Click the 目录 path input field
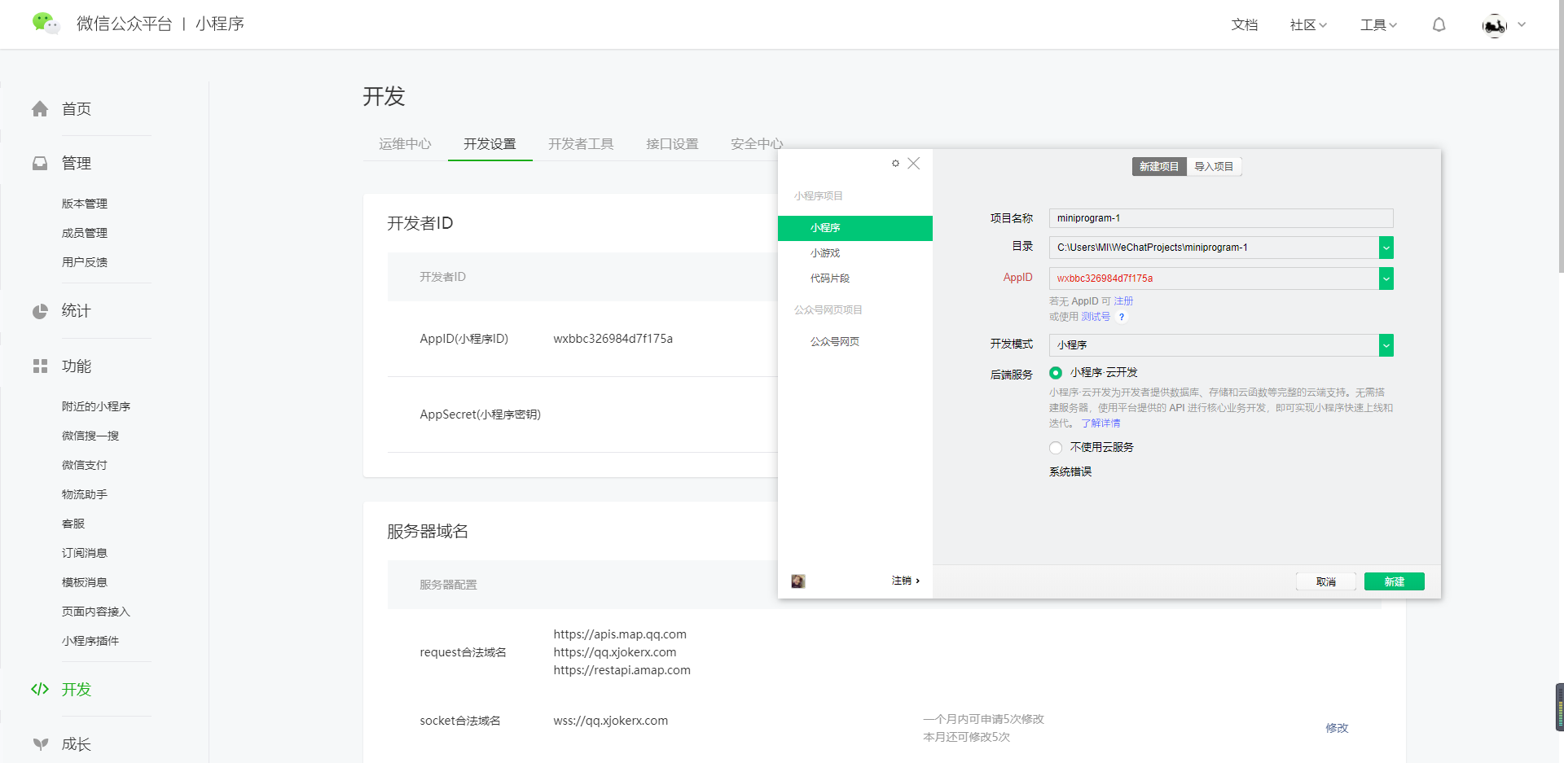Viewport: 1564px width, 763px height. (1214, 248)
